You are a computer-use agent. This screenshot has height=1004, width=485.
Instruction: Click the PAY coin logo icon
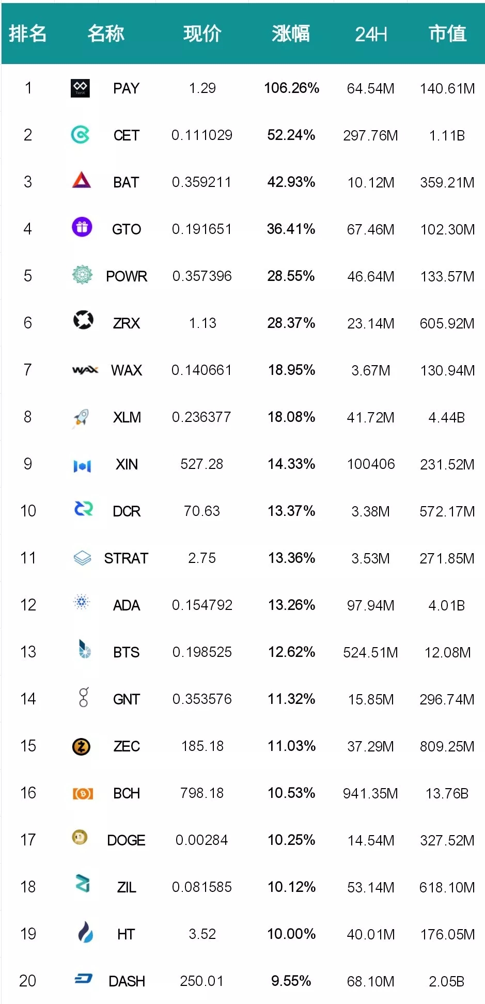pos(80,88)
